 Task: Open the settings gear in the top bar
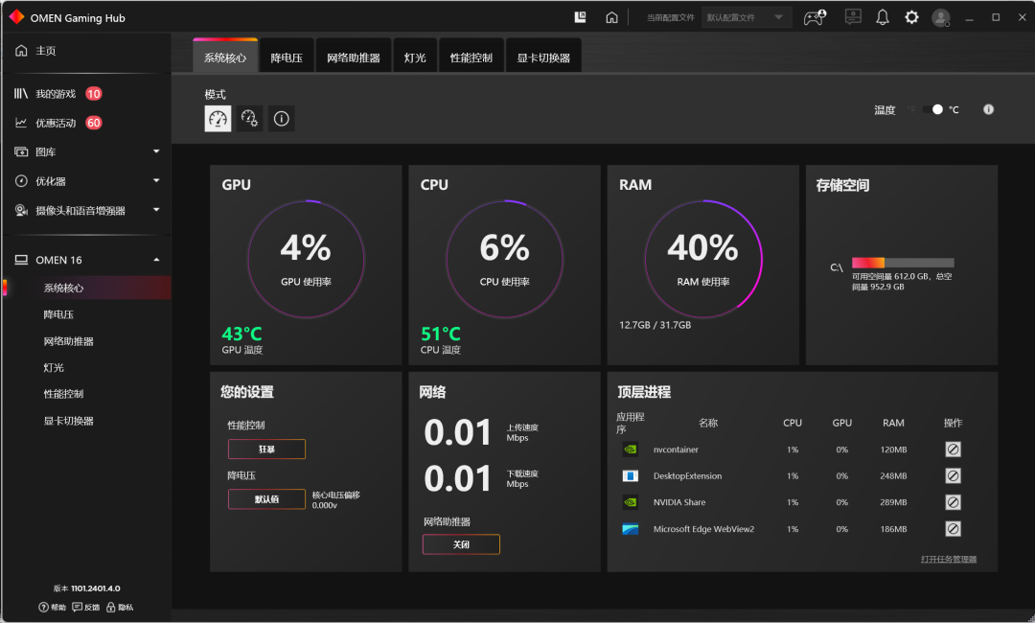point(911,17)
